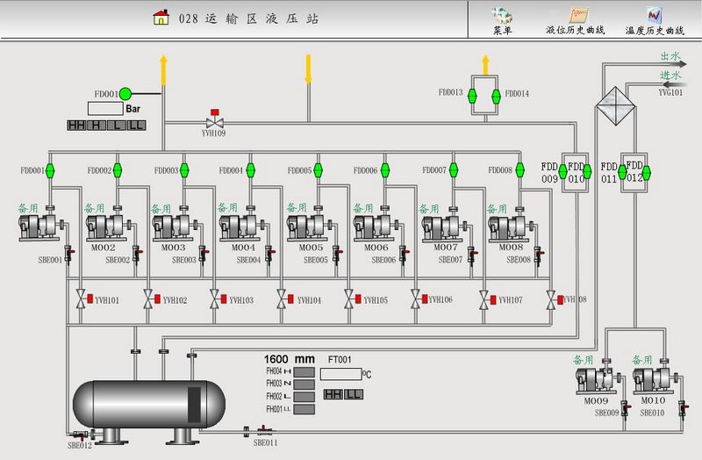Image resolution: width=702 pixels, height=460 pixels.
Task: Click FH001 level switch indicator box
Action: (304, 409)
